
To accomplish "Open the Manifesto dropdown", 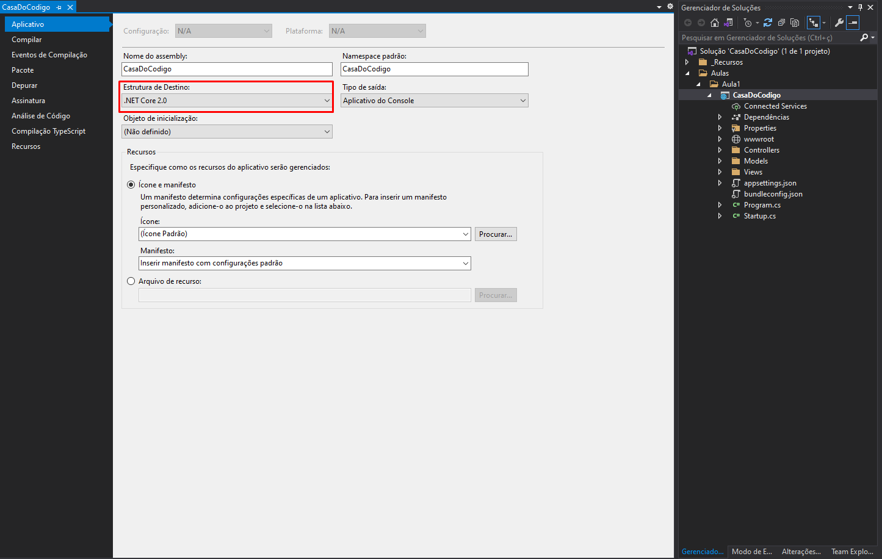I will pyautogui.click(x=305, y=263).
